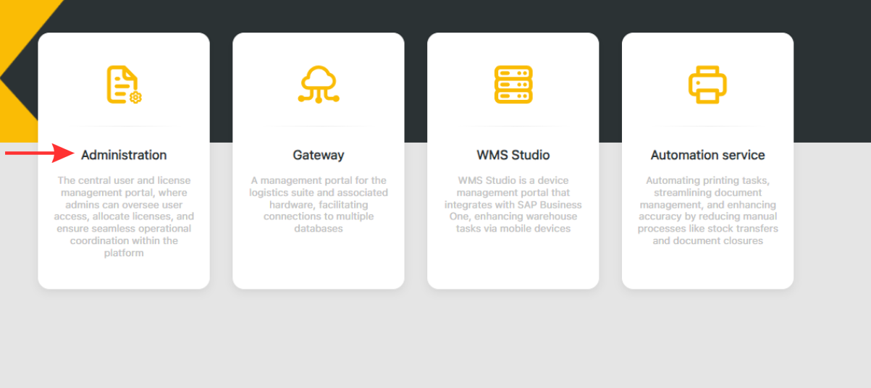Click the Automation service description about printing tasks

click(x=707, y=210)
